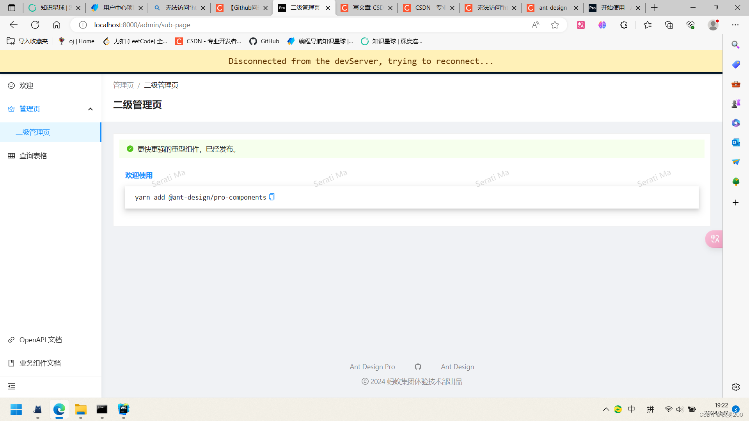Collapse the sidebar menu using the fold icon

(x=12, y=386)
